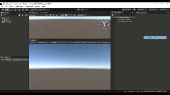
Task: Open the Window menu
Action: pyautogui.click(x=37, y=6)
